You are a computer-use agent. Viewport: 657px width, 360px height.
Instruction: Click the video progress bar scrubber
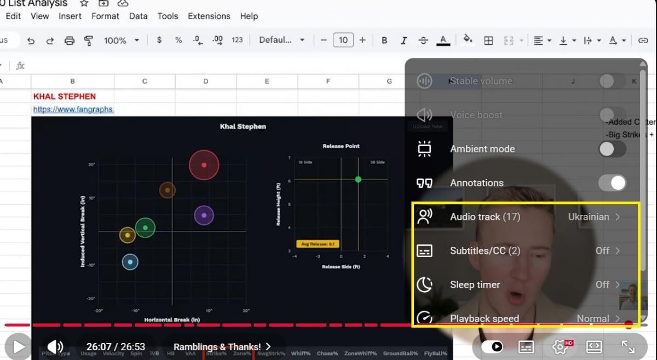point(629,325)
